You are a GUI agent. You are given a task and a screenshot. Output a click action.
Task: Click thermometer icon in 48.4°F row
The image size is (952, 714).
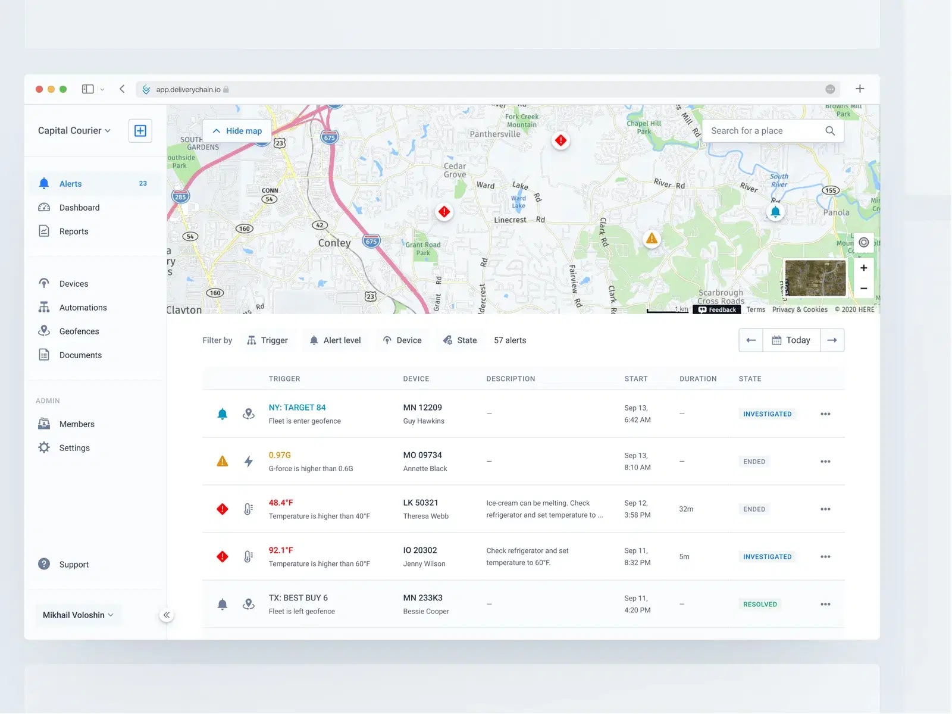(249, 509)
